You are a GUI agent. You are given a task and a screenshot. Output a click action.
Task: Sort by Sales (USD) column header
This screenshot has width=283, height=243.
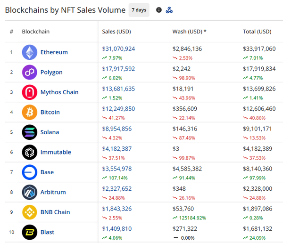[x=117, y=32]
